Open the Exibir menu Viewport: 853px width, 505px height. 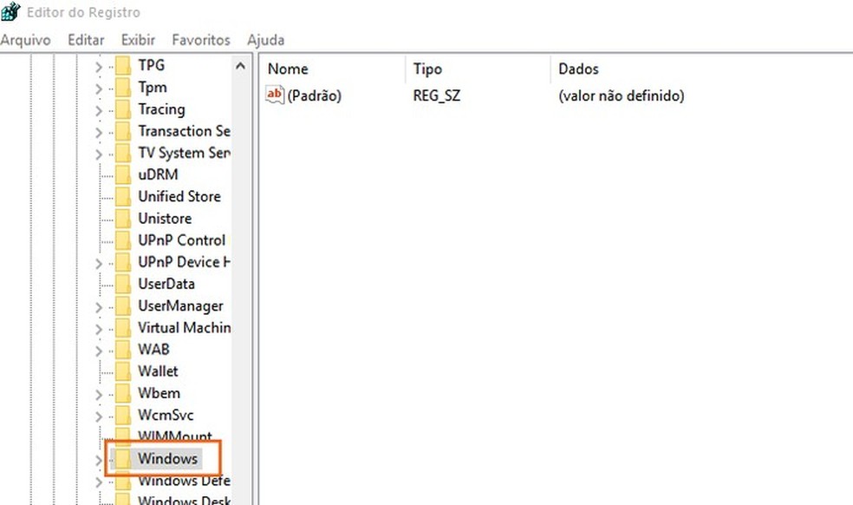[x=138, y=40]
